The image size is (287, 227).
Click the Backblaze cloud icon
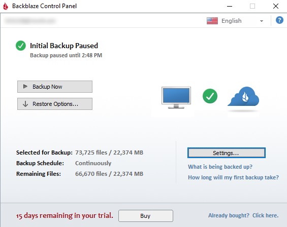point(243,97)
